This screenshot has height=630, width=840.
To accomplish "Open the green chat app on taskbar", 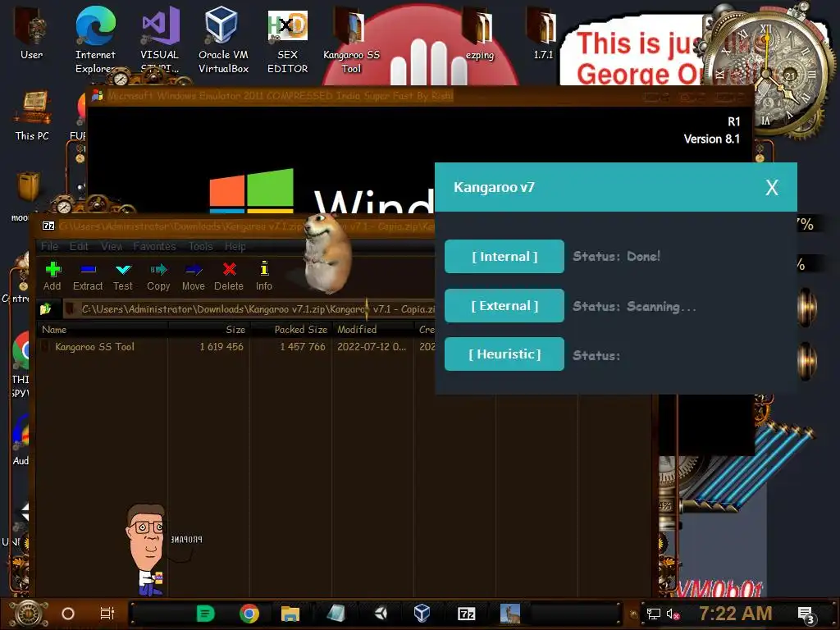I will 205,614.
